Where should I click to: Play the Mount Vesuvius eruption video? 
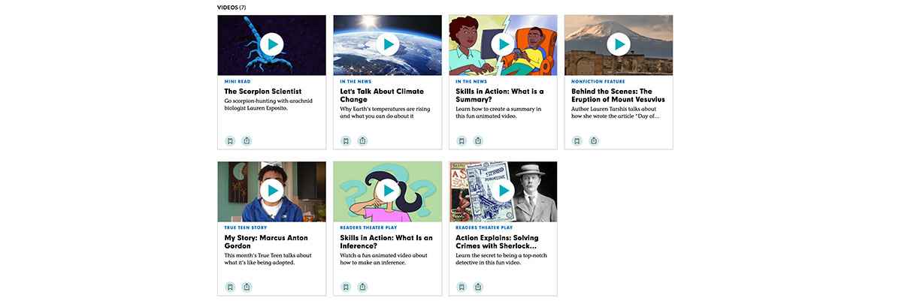tap(619, 45)
